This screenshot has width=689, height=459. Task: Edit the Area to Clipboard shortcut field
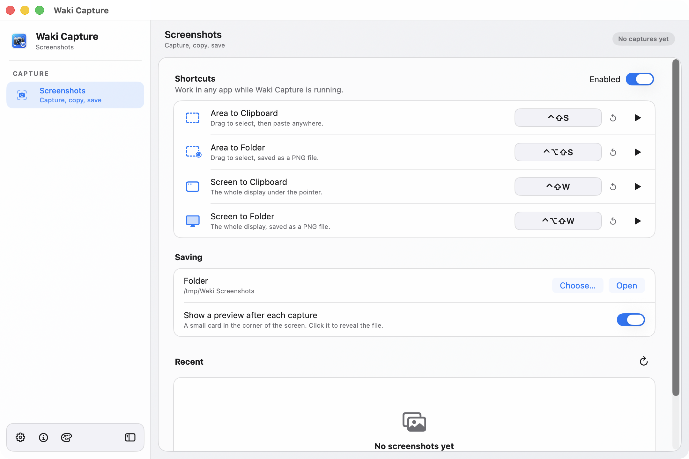click(558, 118)
